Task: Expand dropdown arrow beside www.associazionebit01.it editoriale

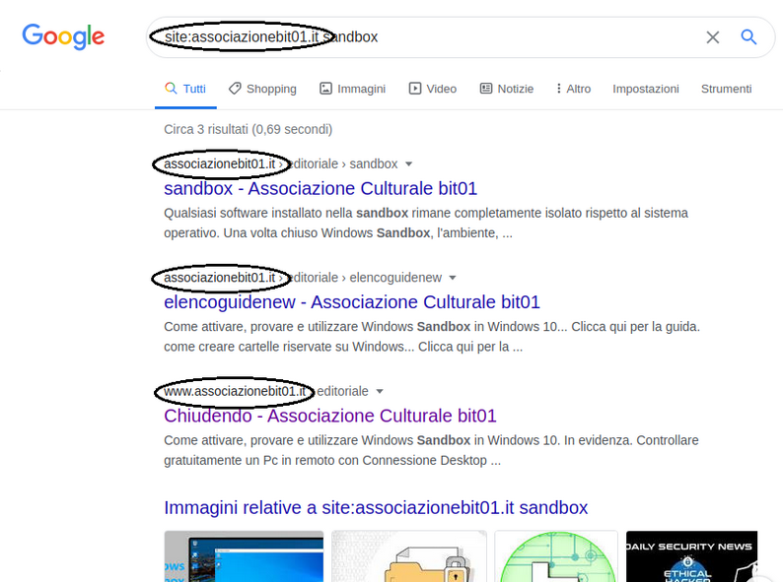Action: [x=380, y=392]
